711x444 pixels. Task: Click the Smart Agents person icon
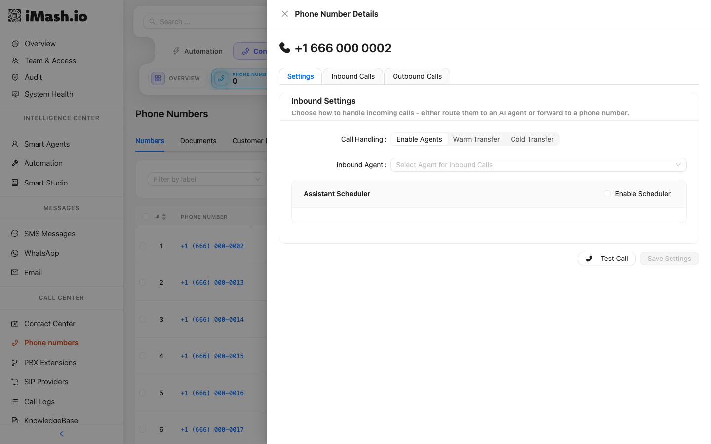(15, 144)
